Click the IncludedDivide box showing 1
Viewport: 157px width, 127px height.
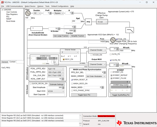[x=37, y=28]
